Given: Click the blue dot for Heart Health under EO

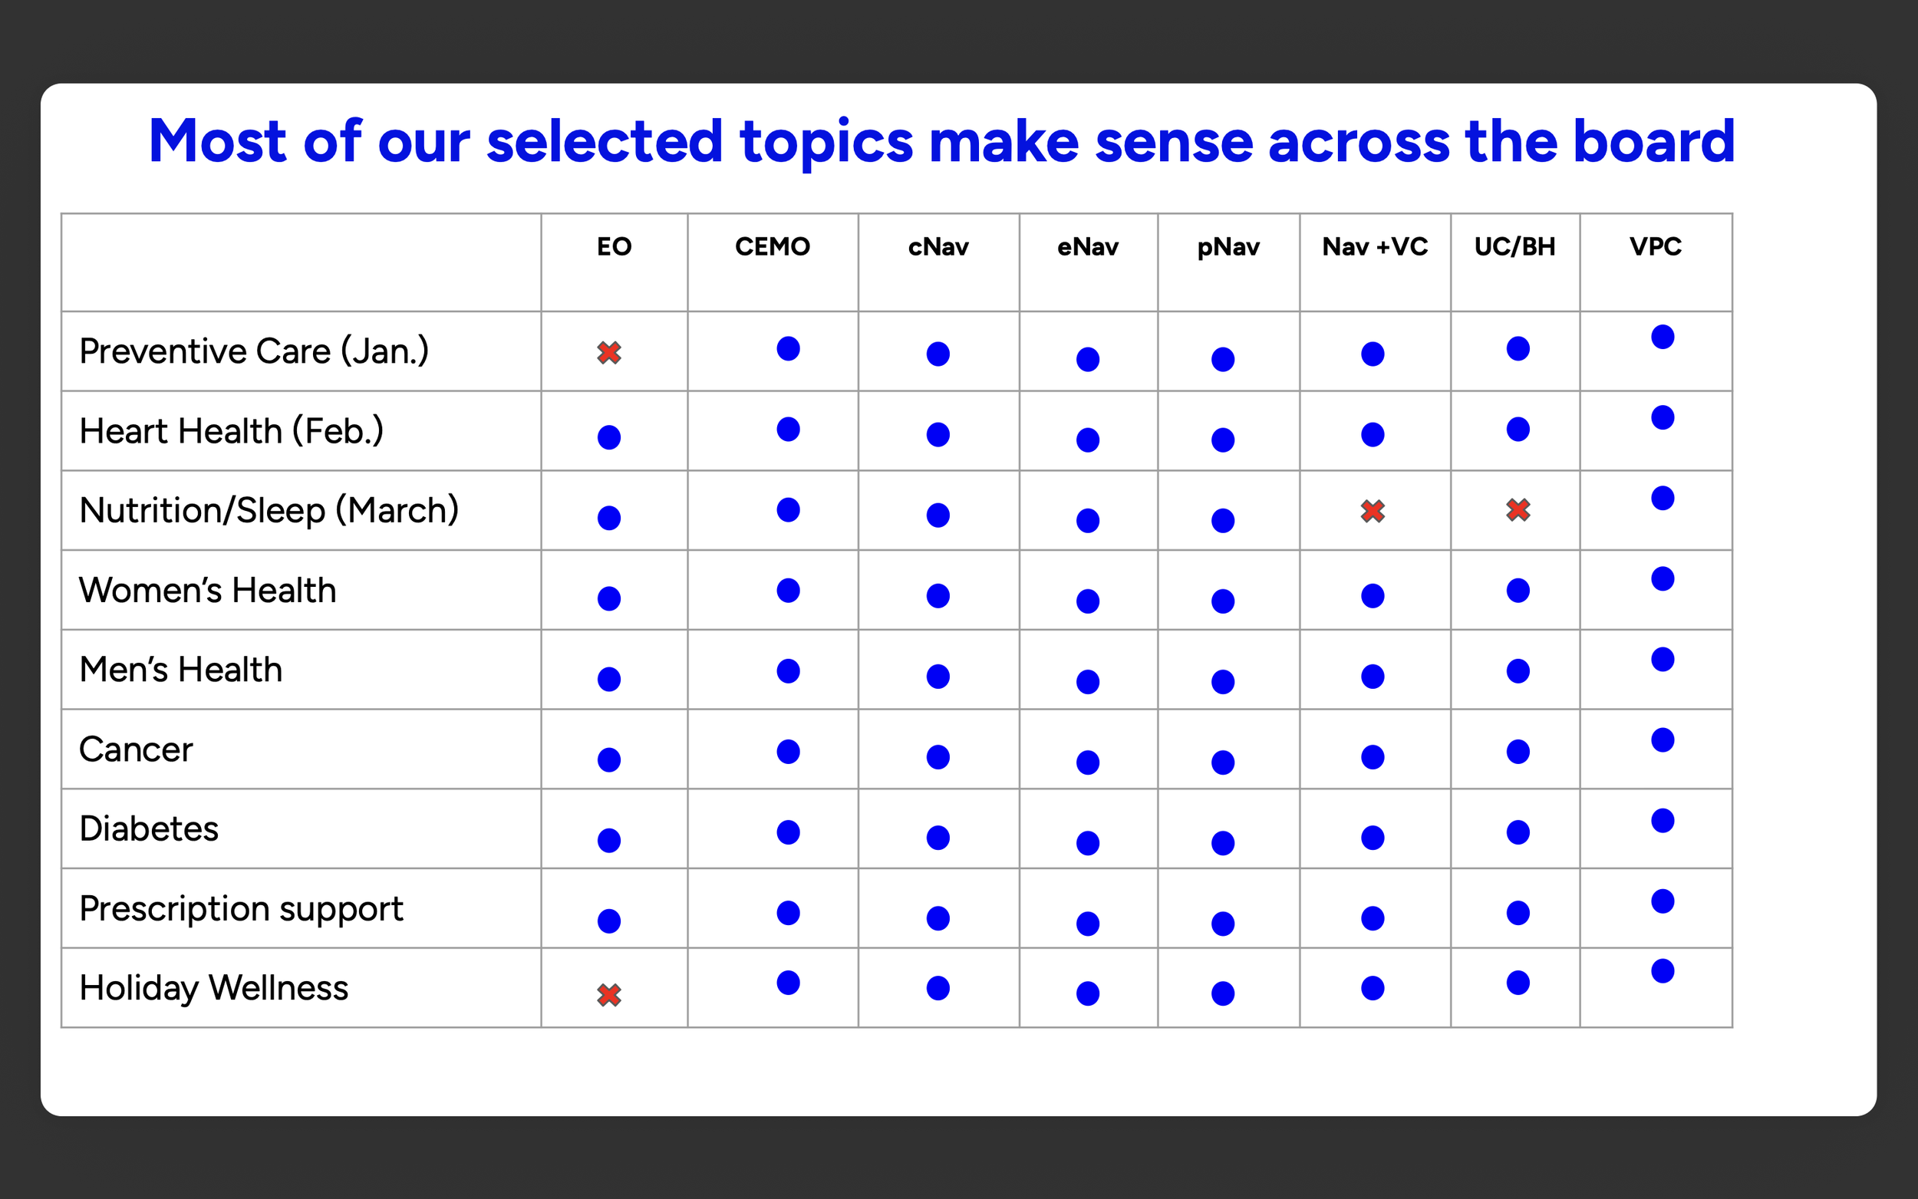Looking at the screenshot, I should (609, 438).
